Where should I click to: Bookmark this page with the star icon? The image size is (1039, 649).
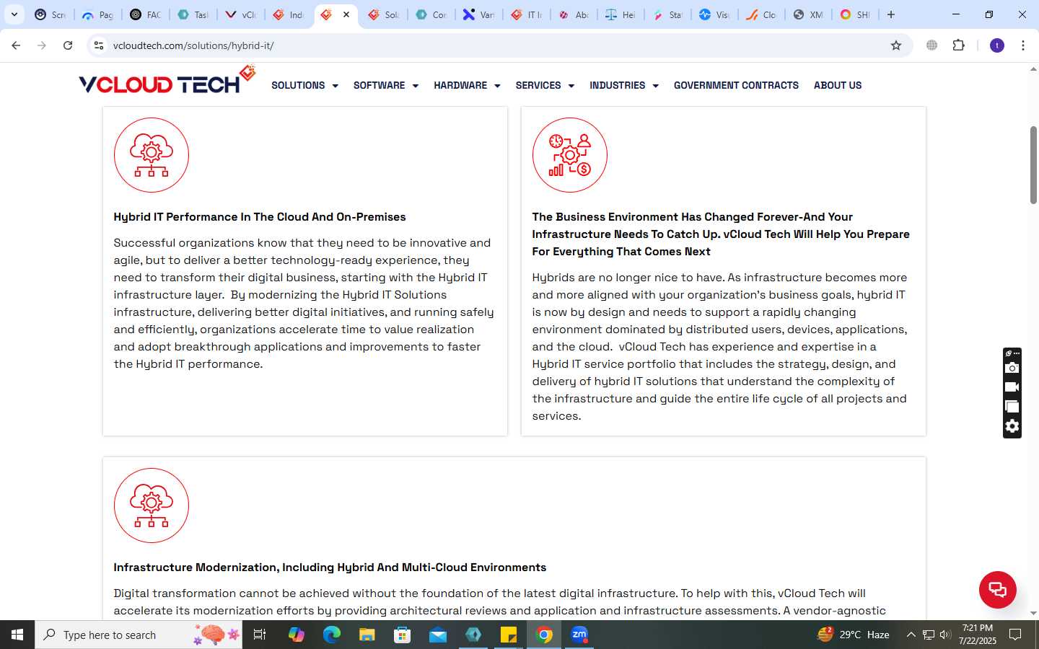896,45
